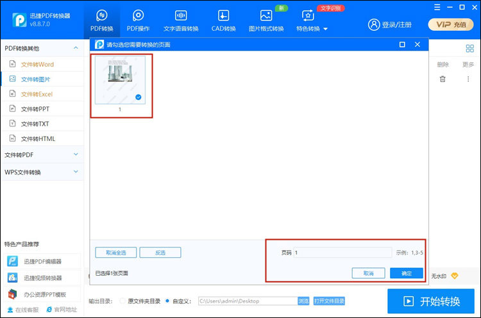Open the 特色转换 tab

pyautogui.click(x=308, y=21)
